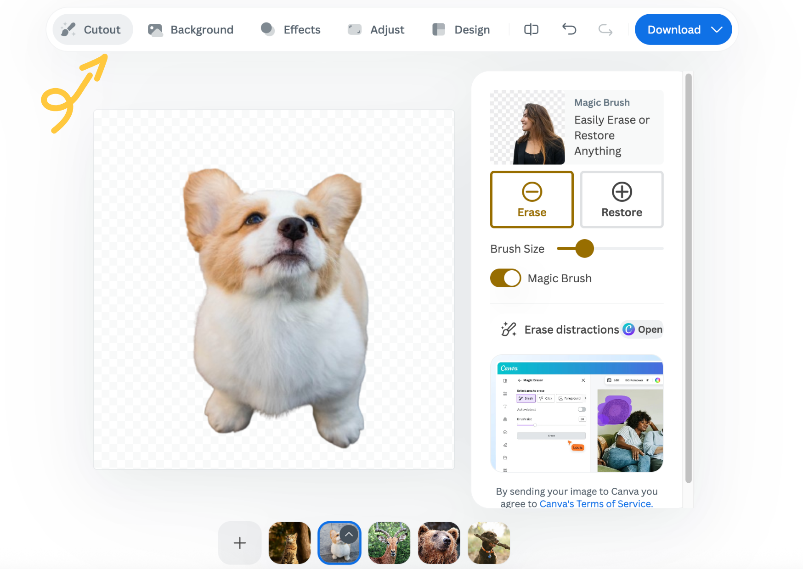Open the Effects tab
This screenshot has height=569, width=803.
[x=290, y=29]
